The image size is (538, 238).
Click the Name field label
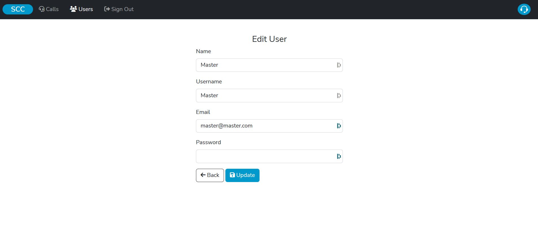tap(203, 51)
